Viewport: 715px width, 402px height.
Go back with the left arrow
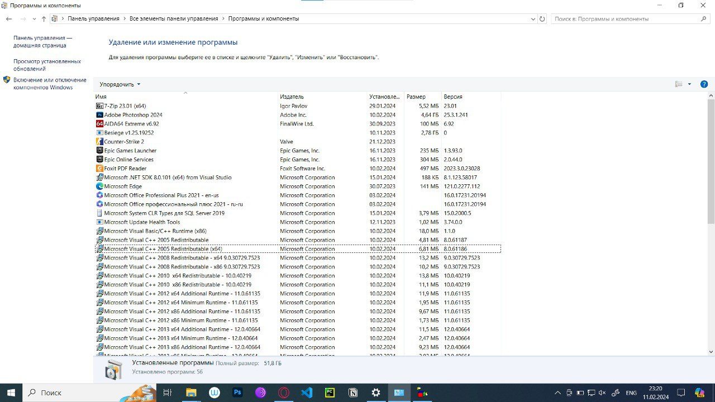tap(9, 18)
